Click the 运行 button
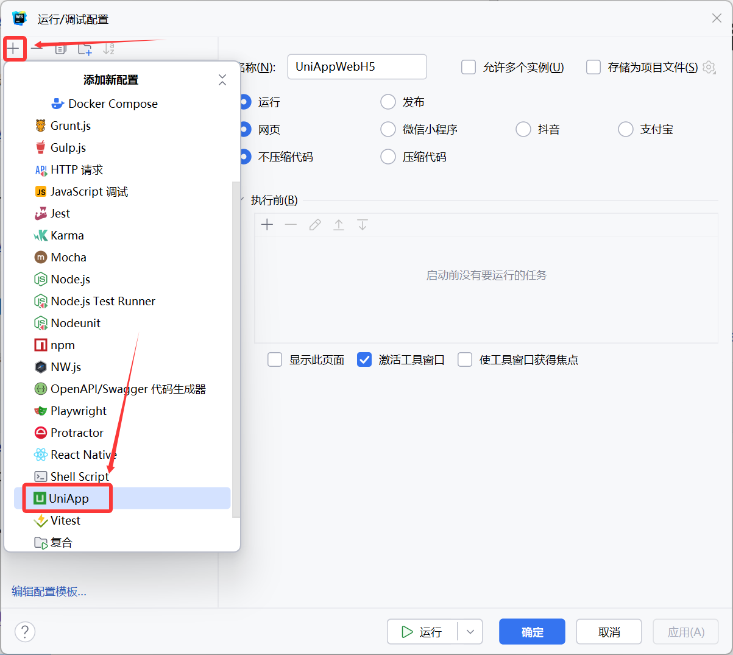733x655 pixels. tap(422, 632)
